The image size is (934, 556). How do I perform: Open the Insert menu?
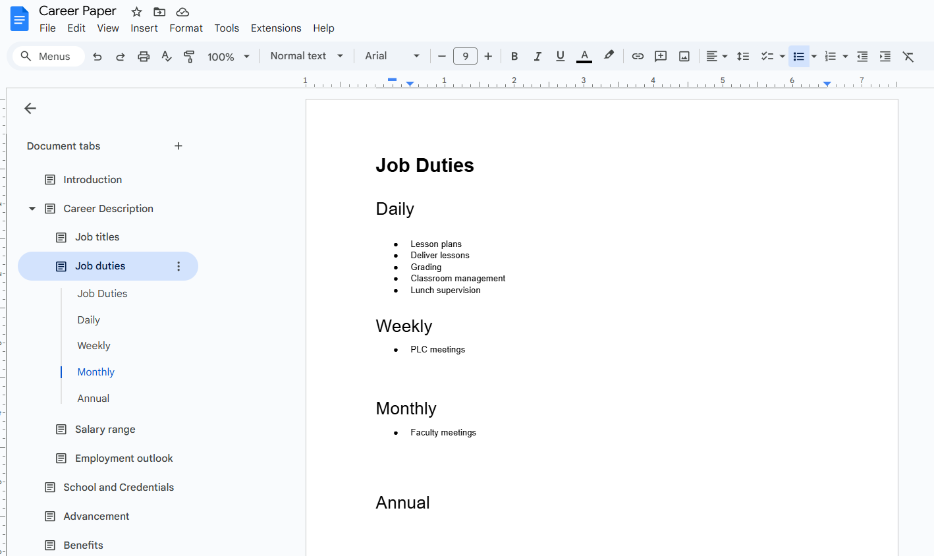click(144, 28)
